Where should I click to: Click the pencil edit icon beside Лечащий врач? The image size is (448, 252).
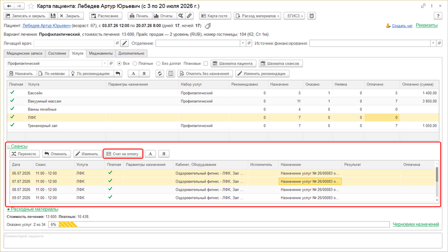(x=124, y=44)
